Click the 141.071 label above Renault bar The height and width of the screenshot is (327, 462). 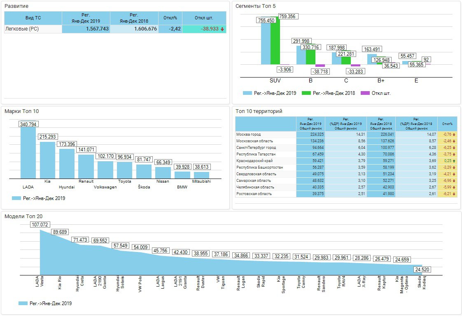pos(86,150)
